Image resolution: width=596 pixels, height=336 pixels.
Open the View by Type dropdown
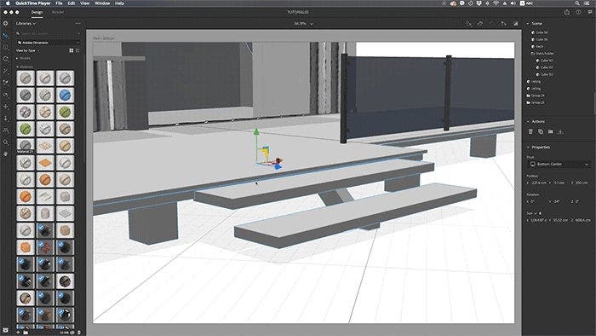[x=27, y=50]
